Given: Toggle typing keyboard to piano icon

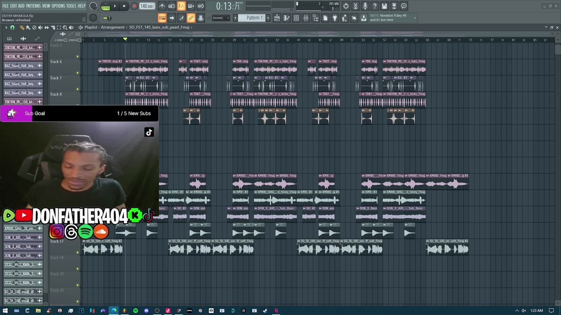Looking at the screenshot, I should [162, 18].
